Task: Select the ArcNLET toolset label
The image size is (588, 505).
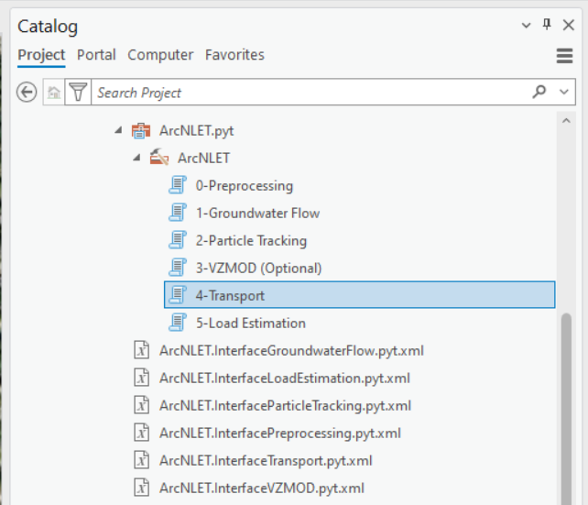Action: 203,159
